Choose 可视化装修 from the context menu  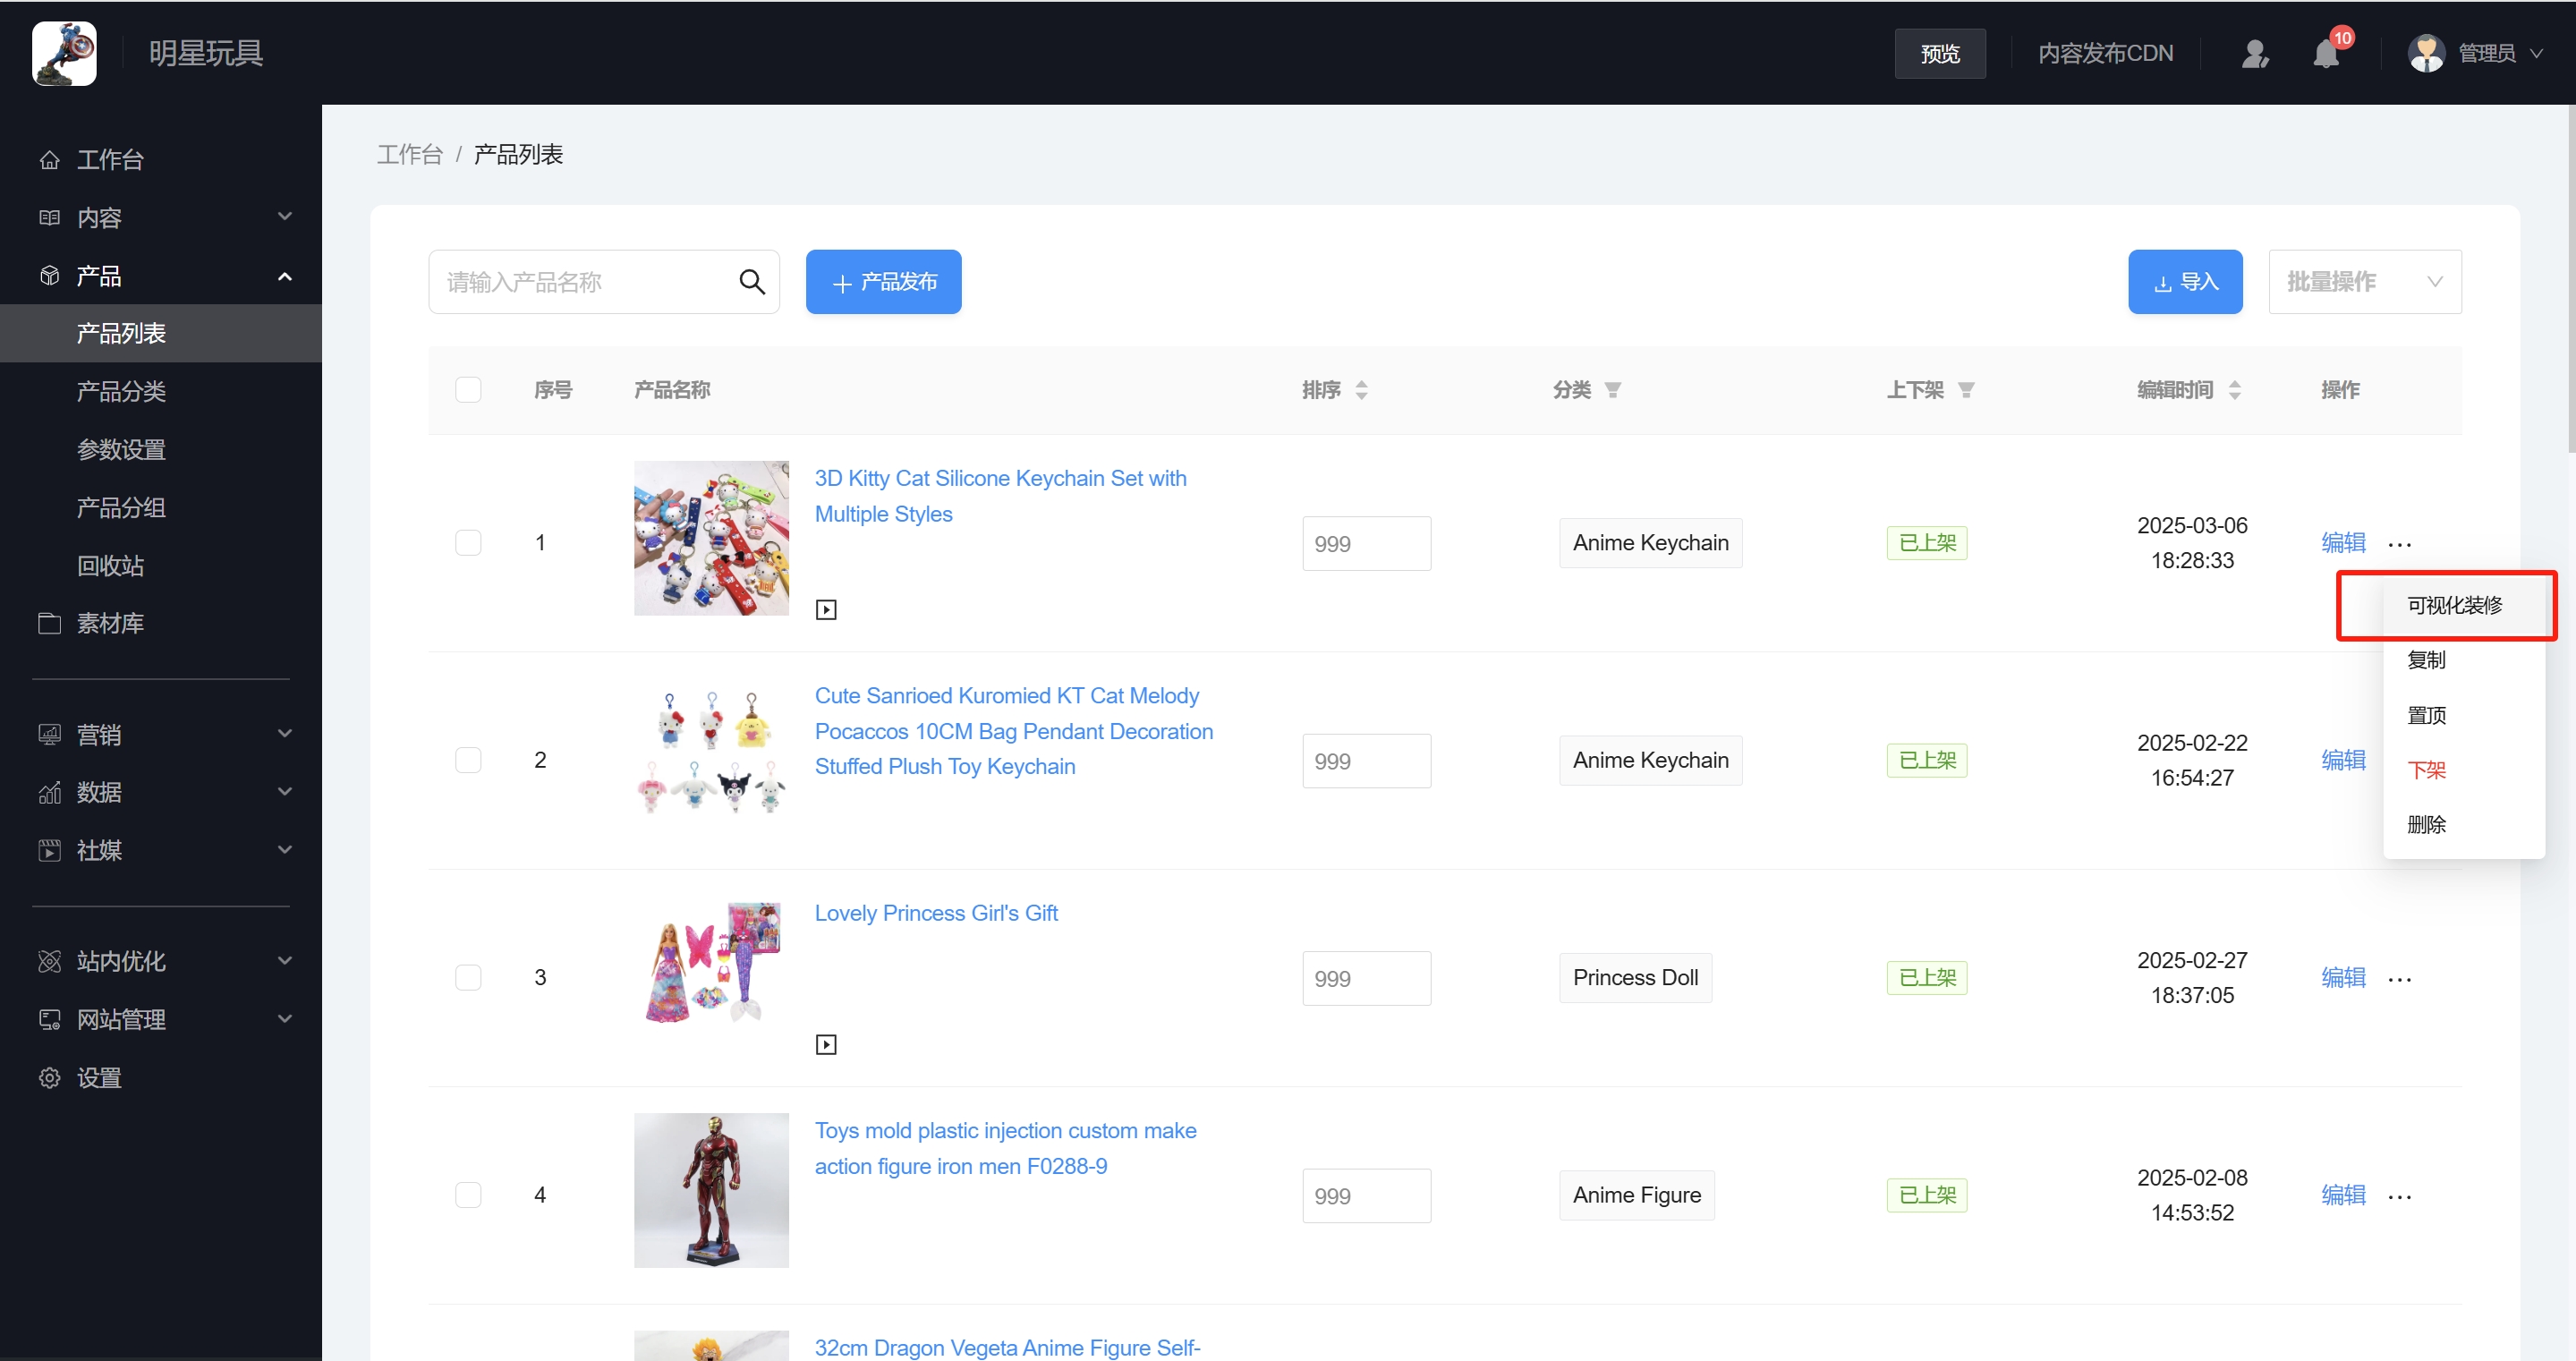2454,605
